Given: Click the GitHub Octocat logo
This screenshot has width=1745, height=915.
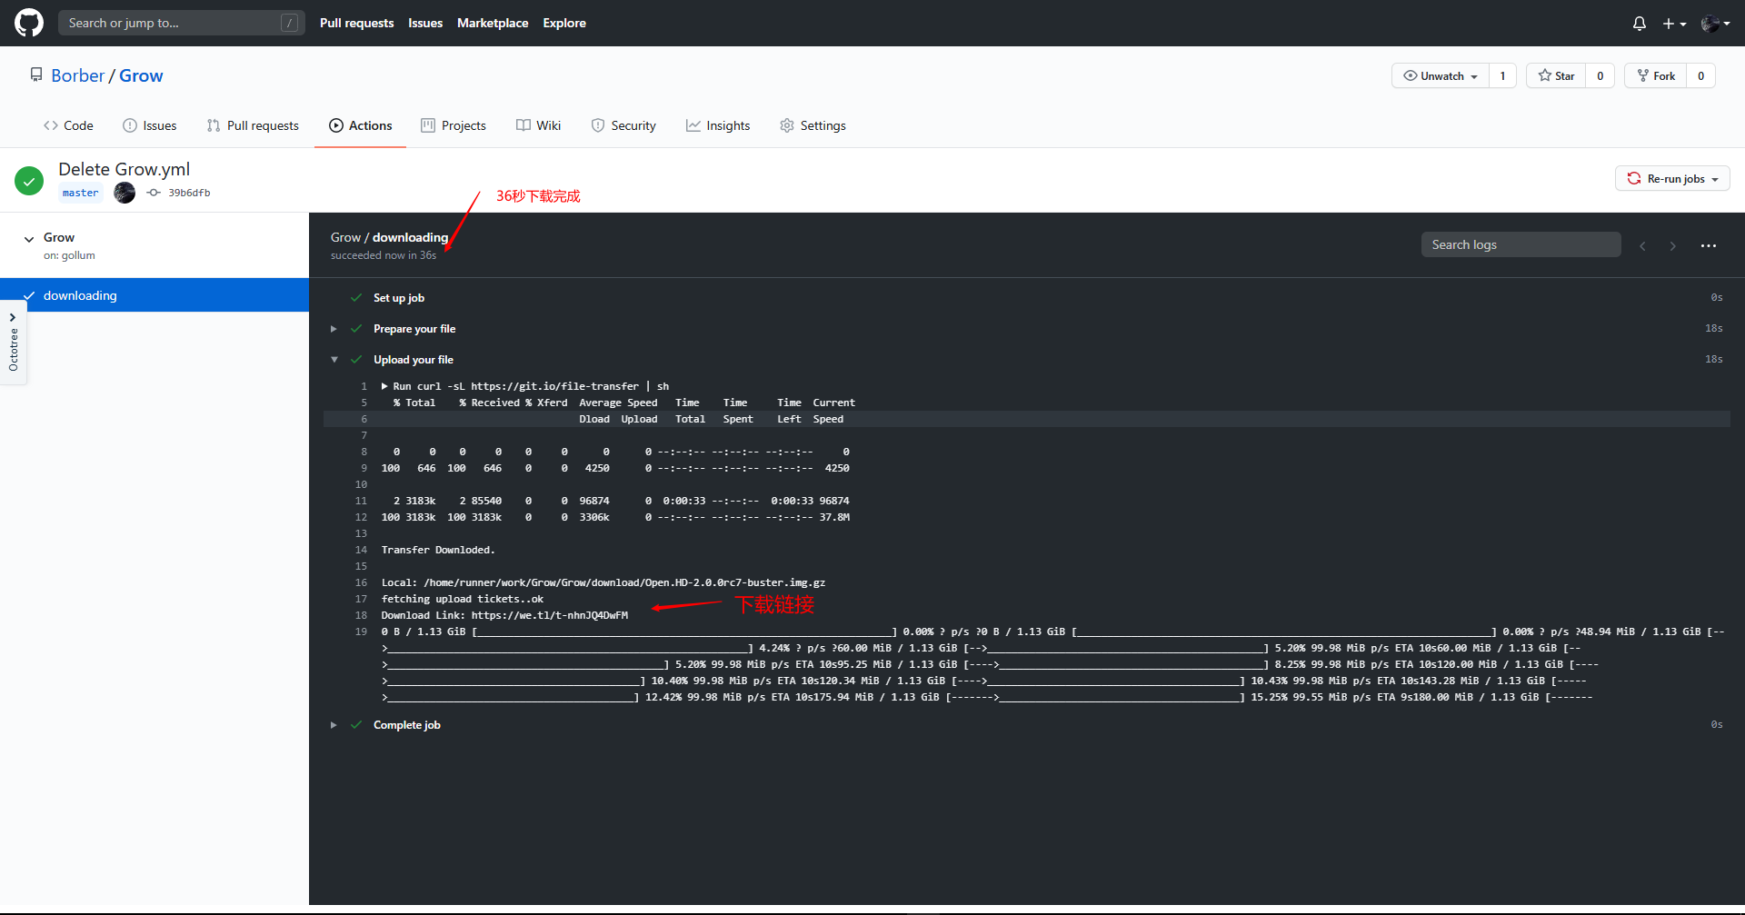Looking at the screenshot, I should coord(29,23).
